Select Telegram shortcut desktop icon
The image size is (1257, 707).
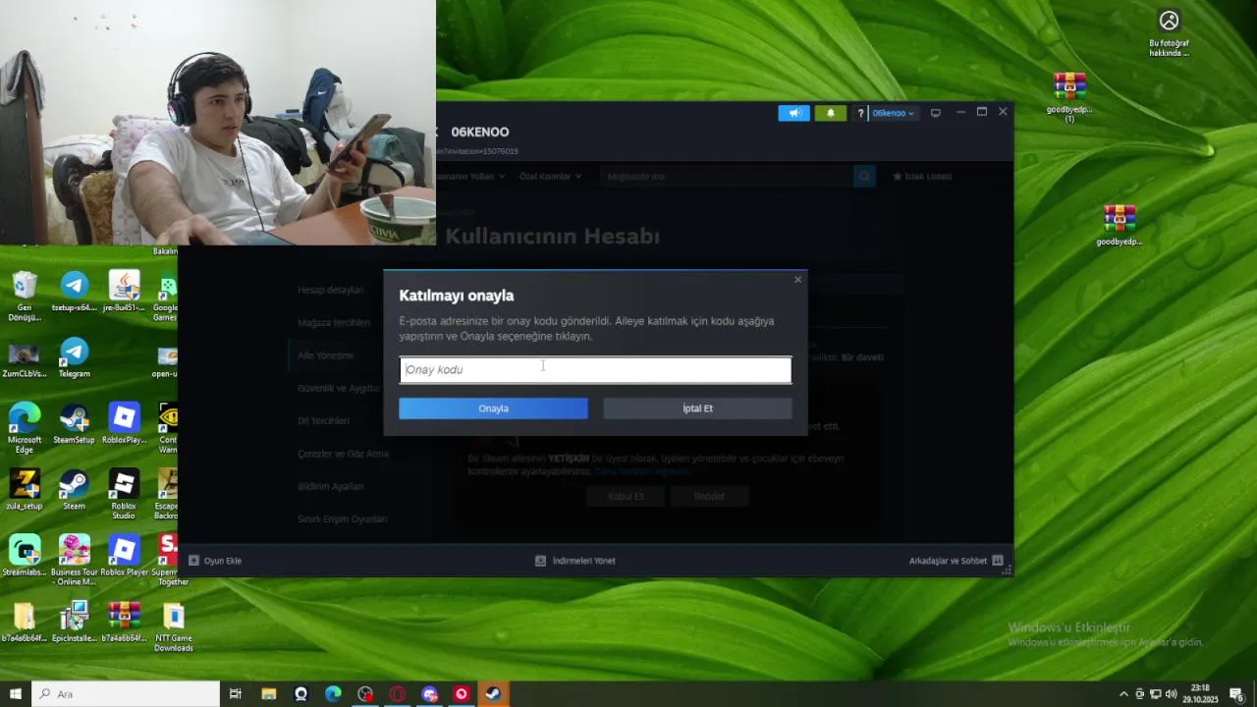coord(74,357)
